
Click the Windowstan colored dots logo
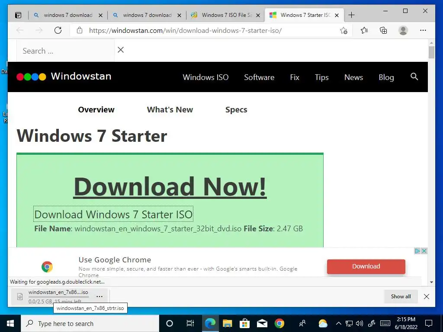tap(31, 77)
